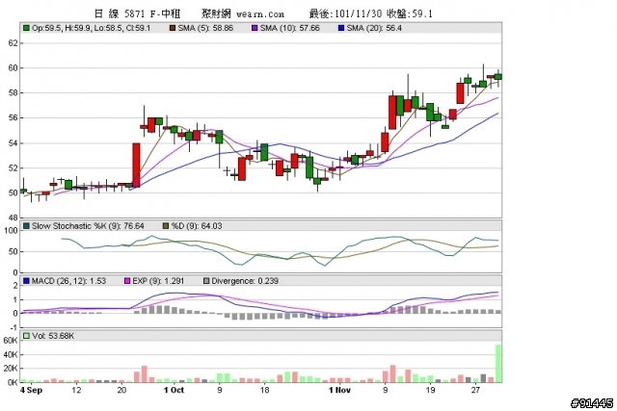Viewport: 617px width, 411px height.
Task: Click the last green candlestick on the price chart
Action: click(x=498, y=77)
